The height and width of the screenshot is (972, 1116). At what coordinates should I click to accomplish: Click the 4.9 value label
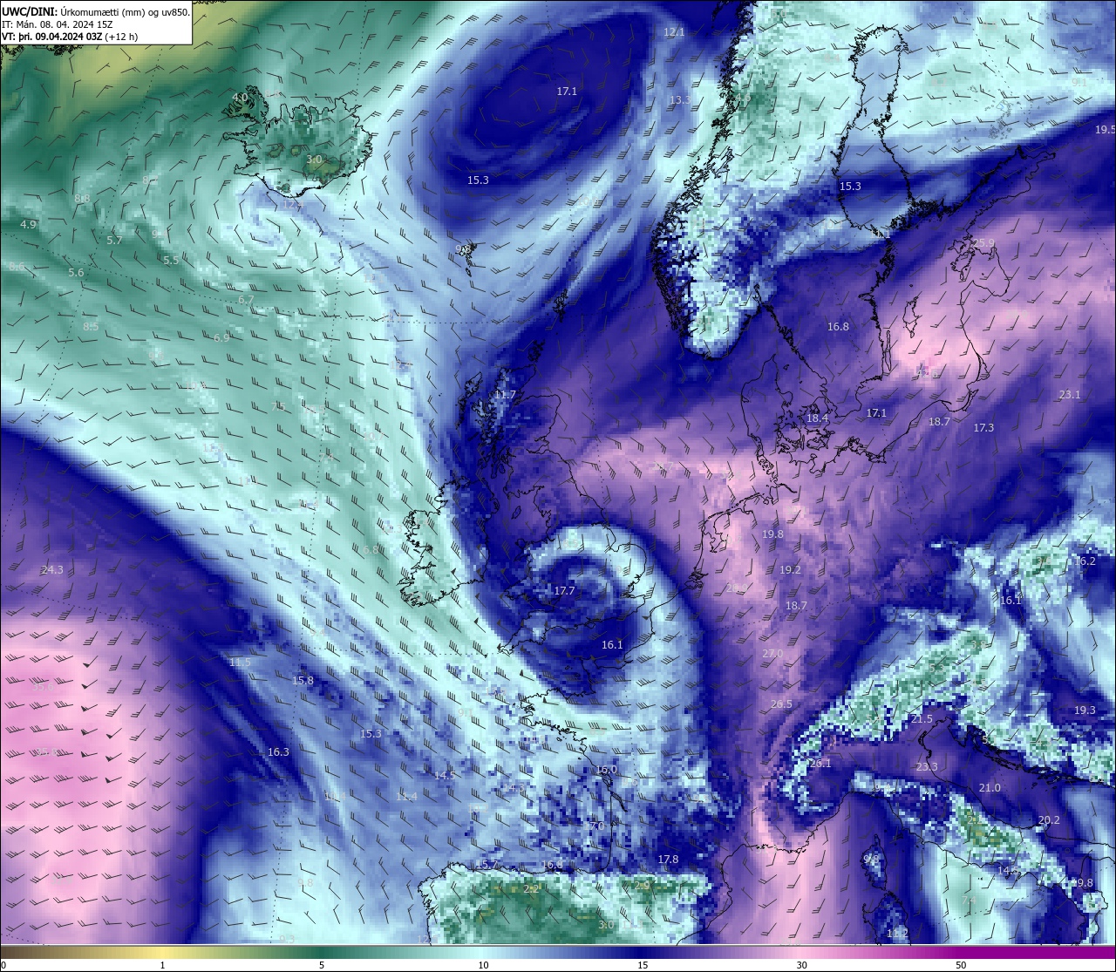[x=28, y=224]
